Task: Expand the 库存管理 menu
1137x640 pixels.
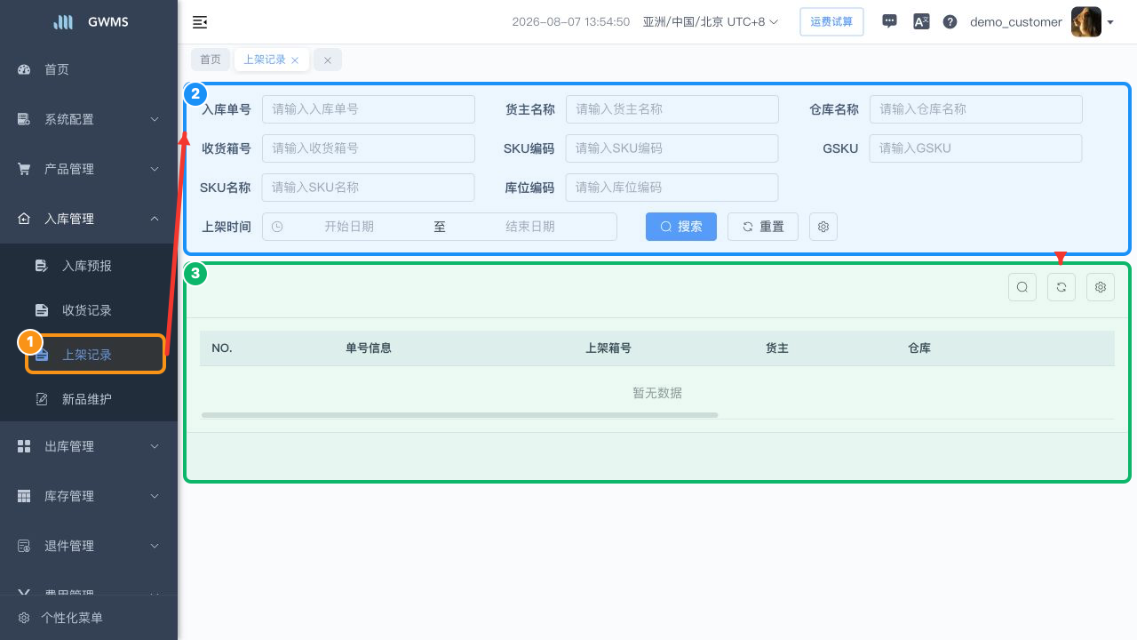Action: [x=89, y=496]
